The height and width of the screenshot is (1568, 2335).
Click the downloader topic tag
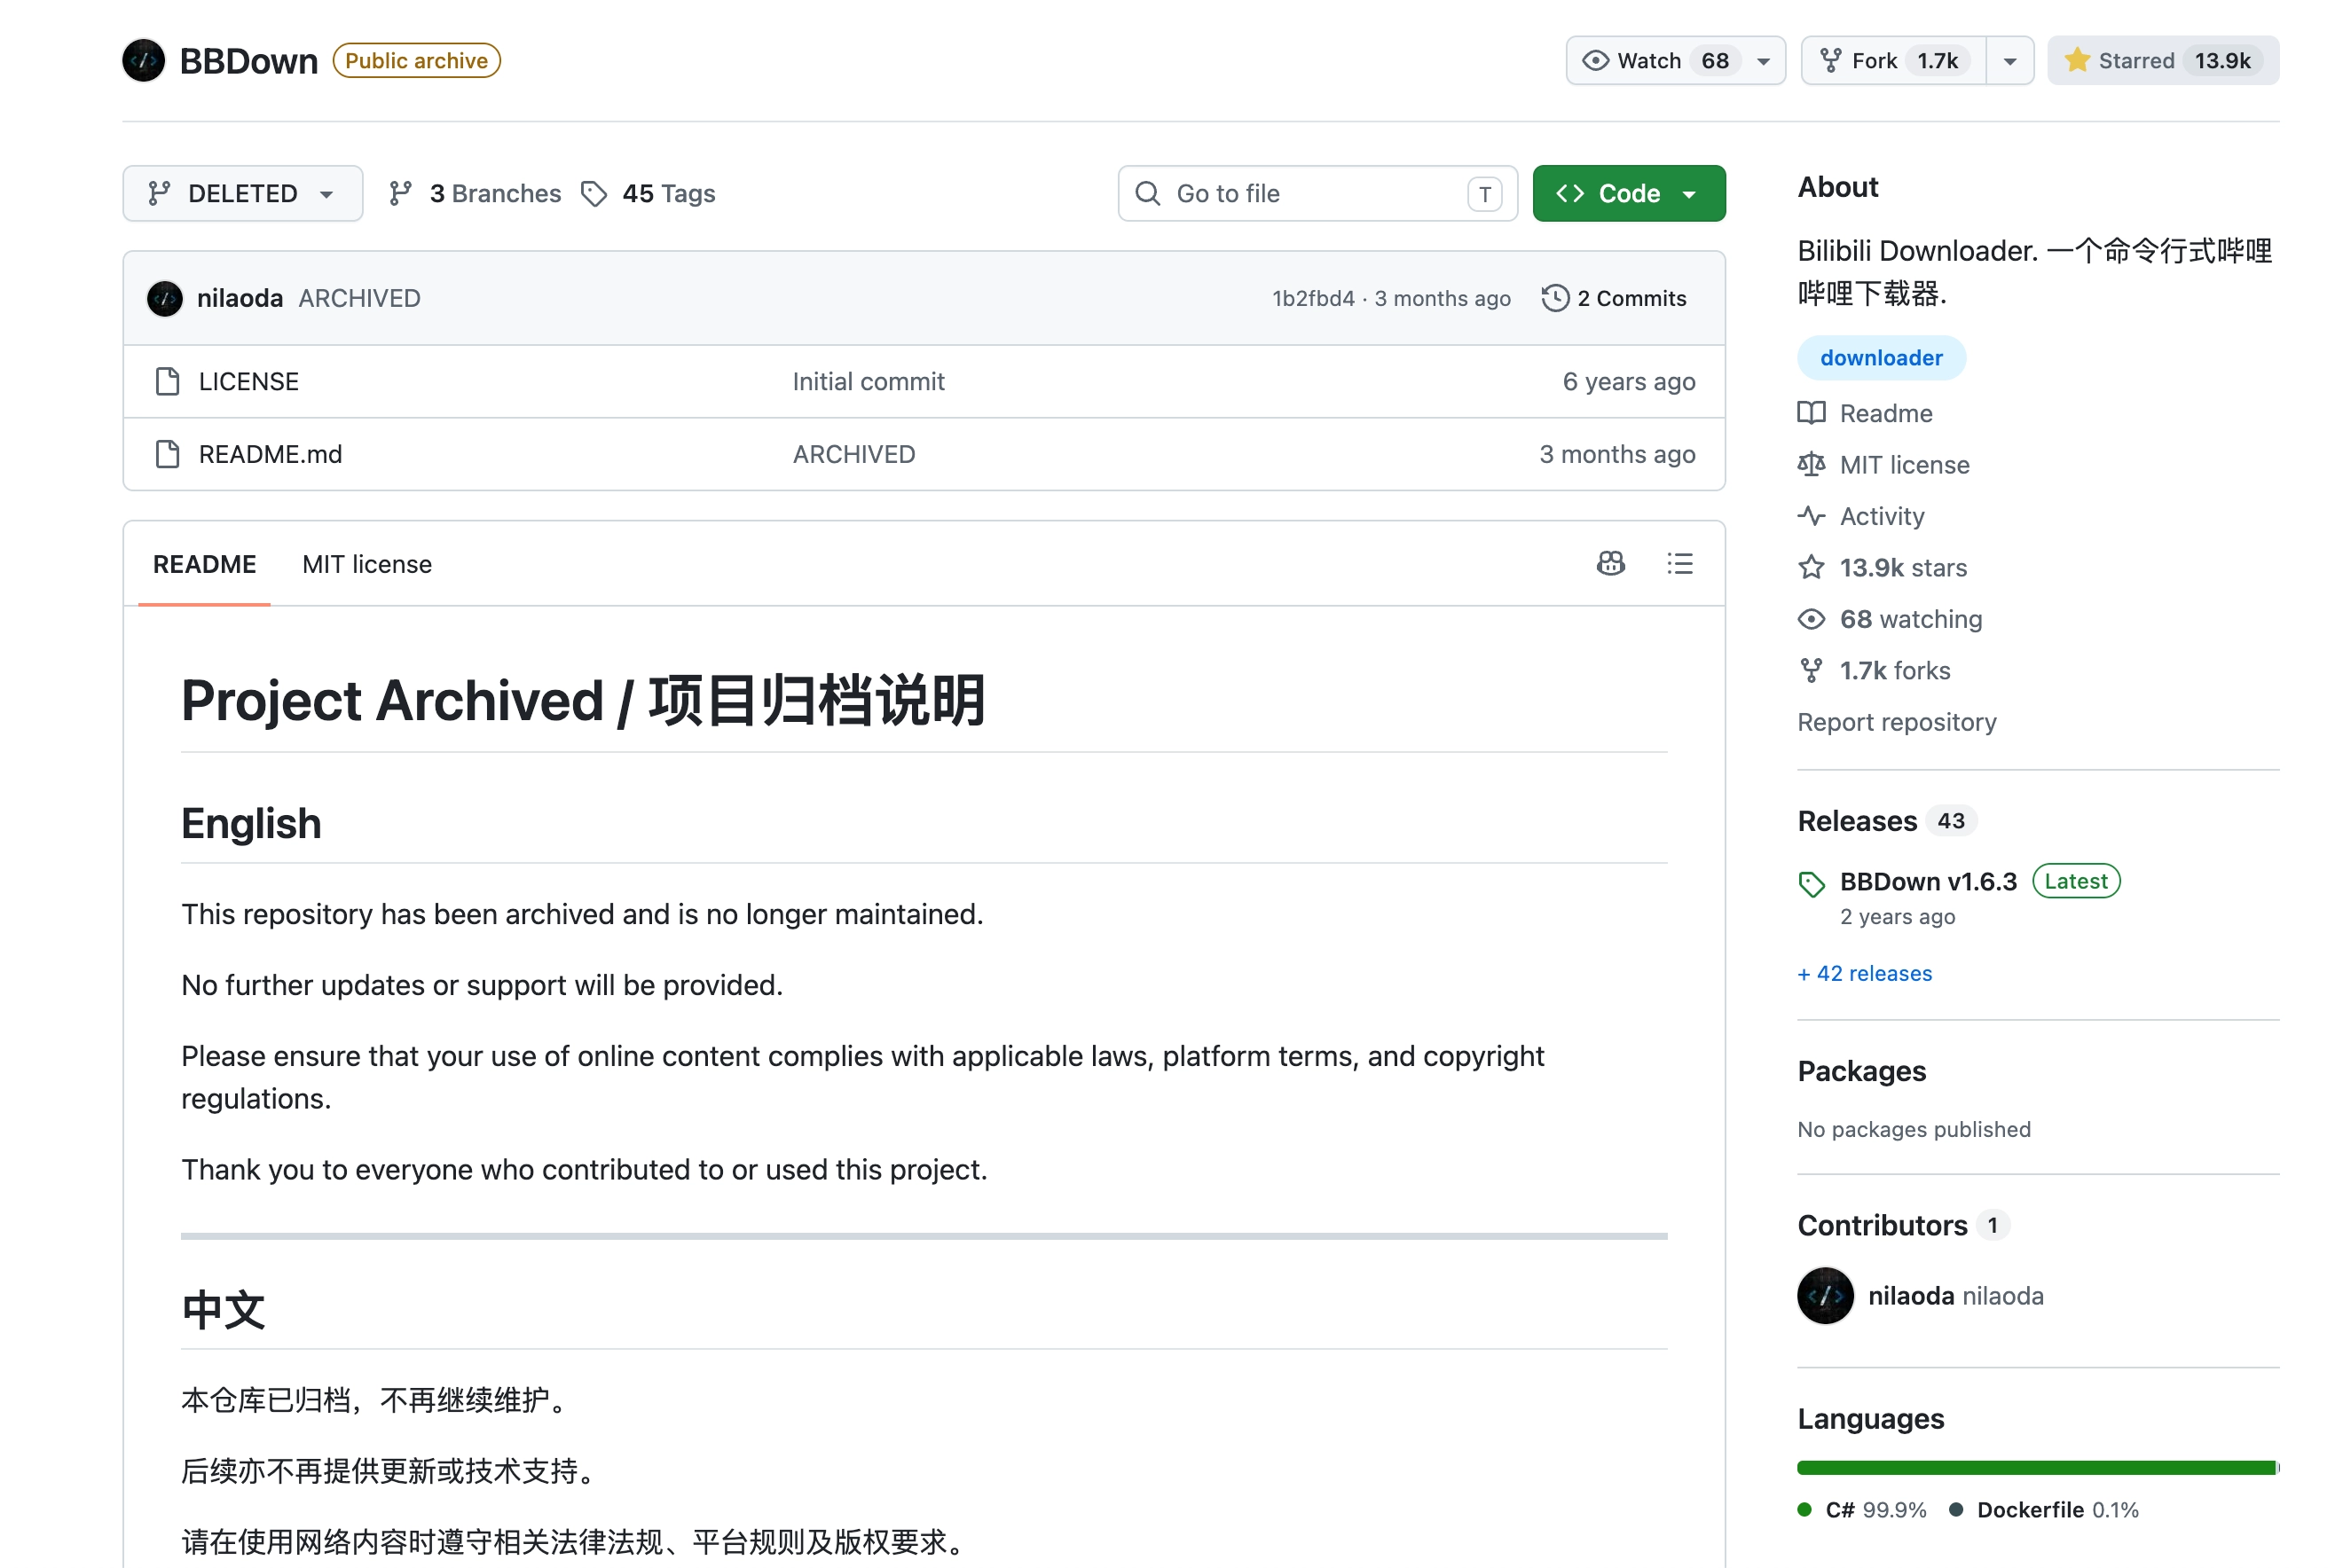[x=1881, y=358]
